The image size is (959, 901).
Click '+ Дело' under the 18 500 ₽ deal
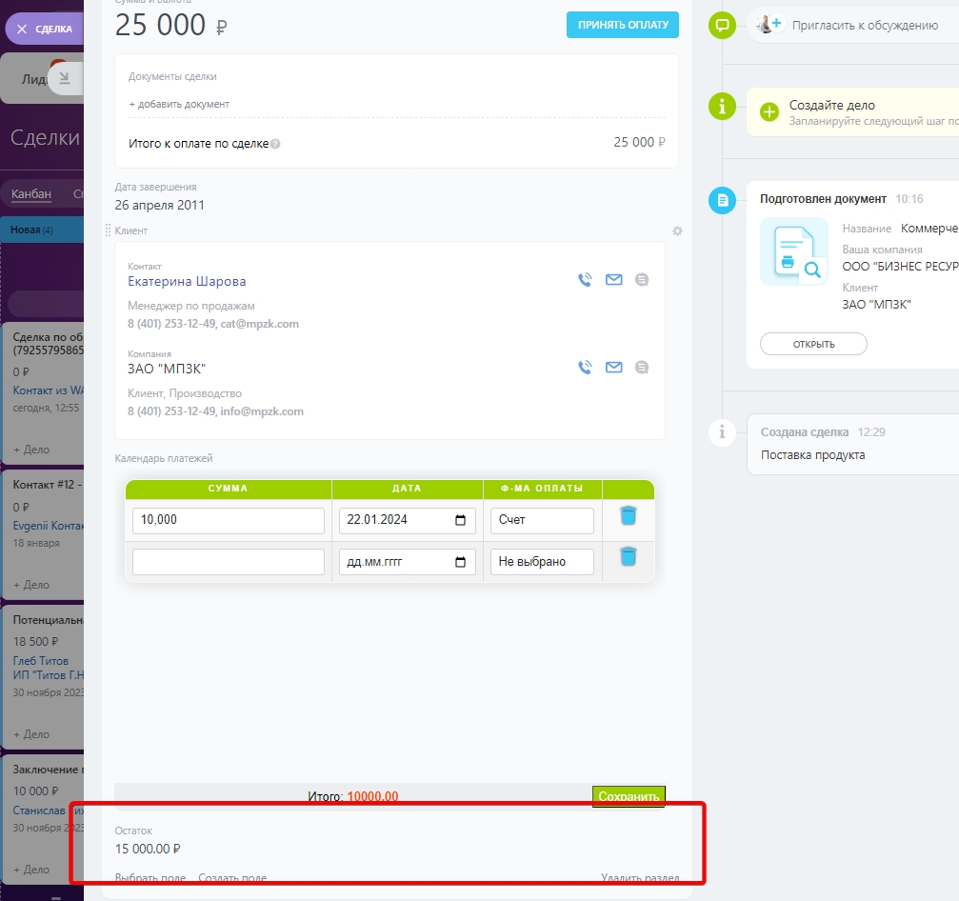[x=31, y=734]
